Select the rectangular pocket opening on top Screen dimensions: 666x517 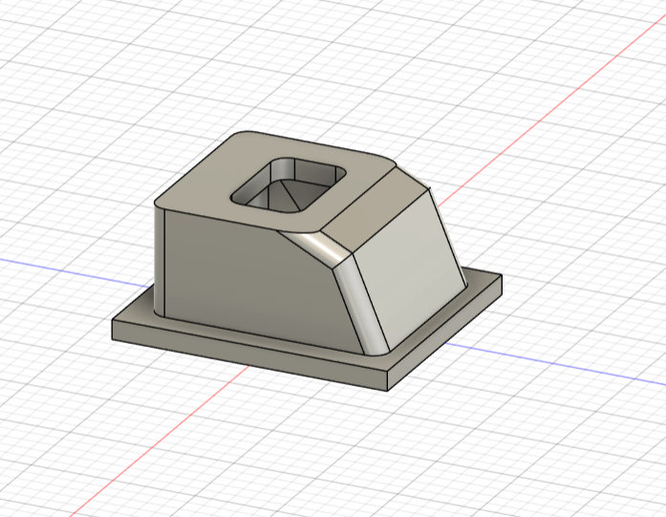[x=289, y=185]
